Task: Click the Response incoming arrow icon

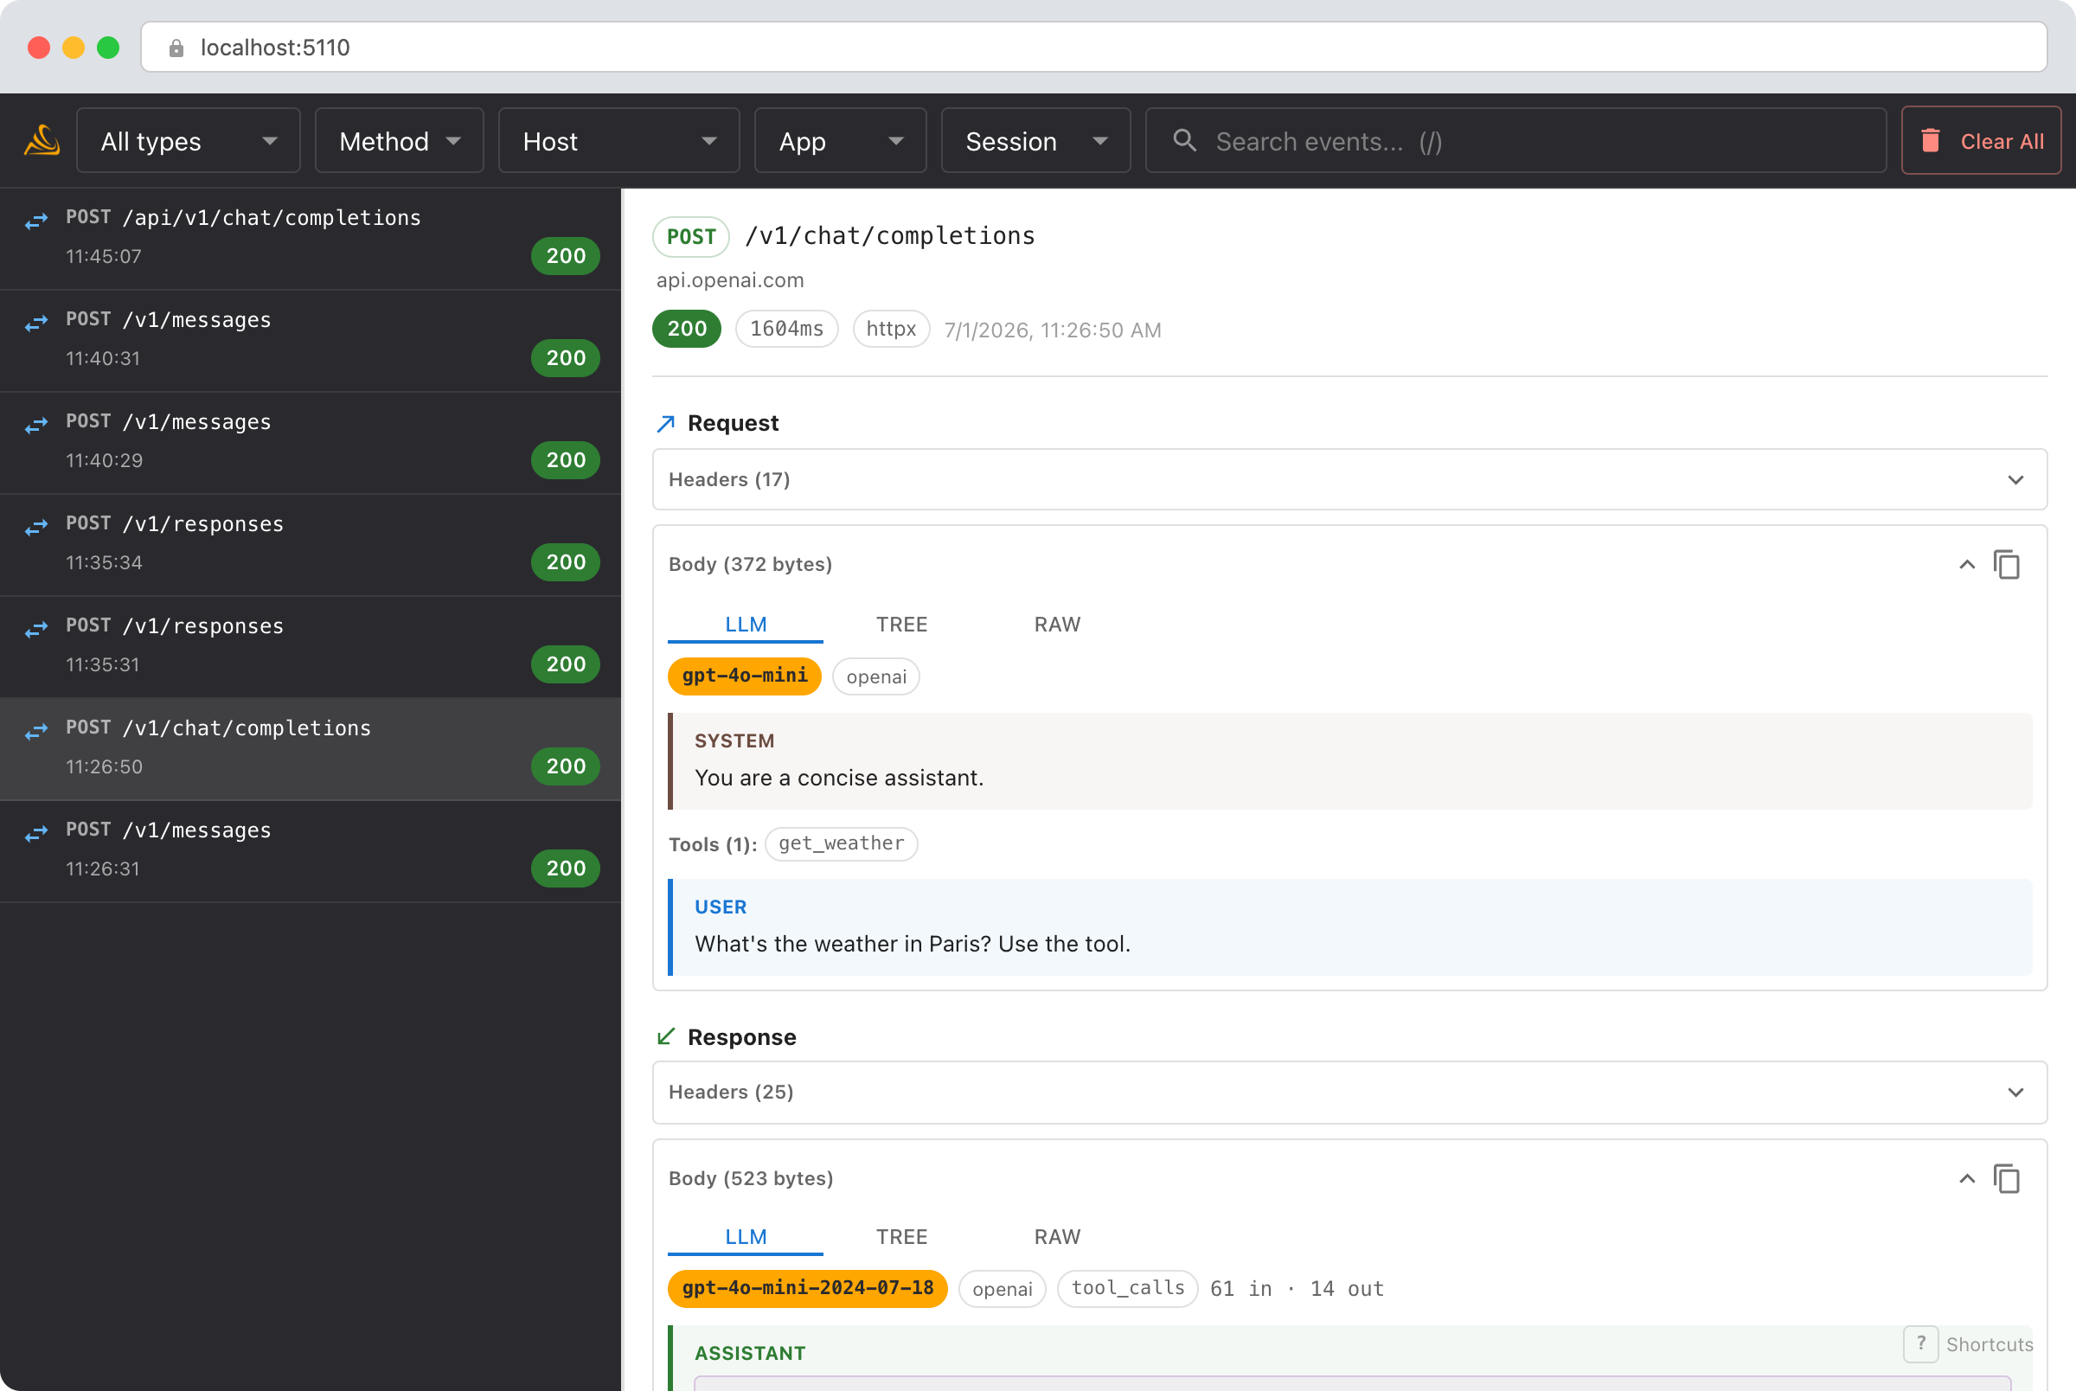Action: pos(666,1036)
